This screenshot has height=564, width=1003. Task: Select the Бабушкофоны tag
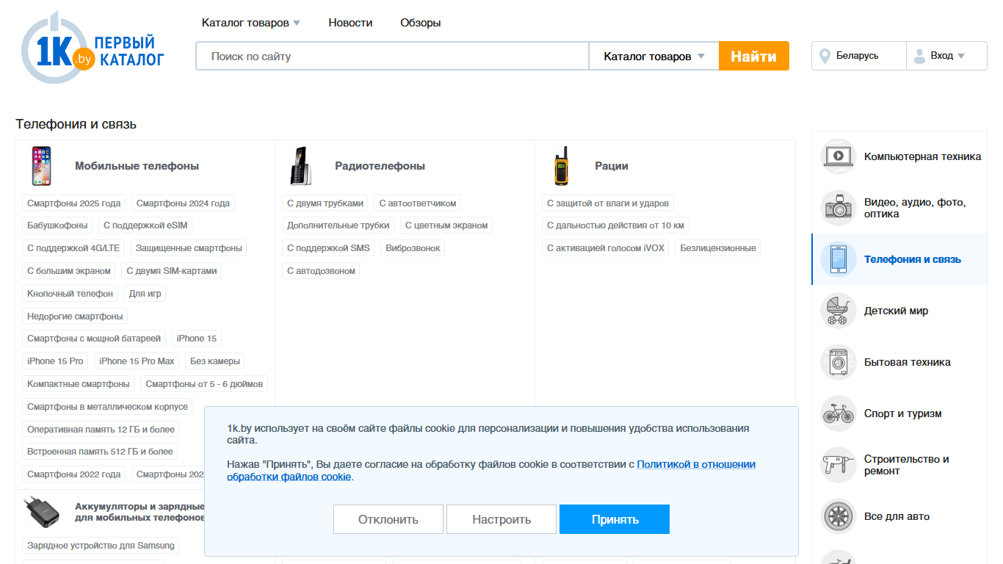(57, 225)
